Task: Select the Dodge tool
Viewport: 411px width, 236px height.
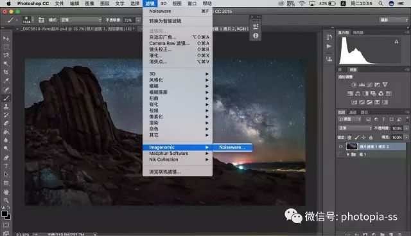Action: tap(6, 149)
